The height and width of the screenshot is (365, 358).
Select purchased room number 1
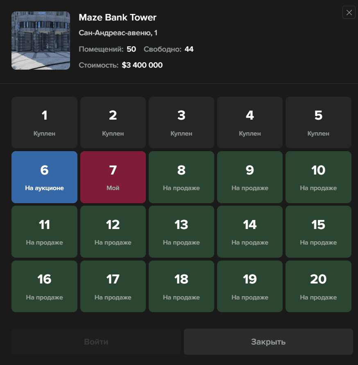pyautogui.click(x=44, y=122)
